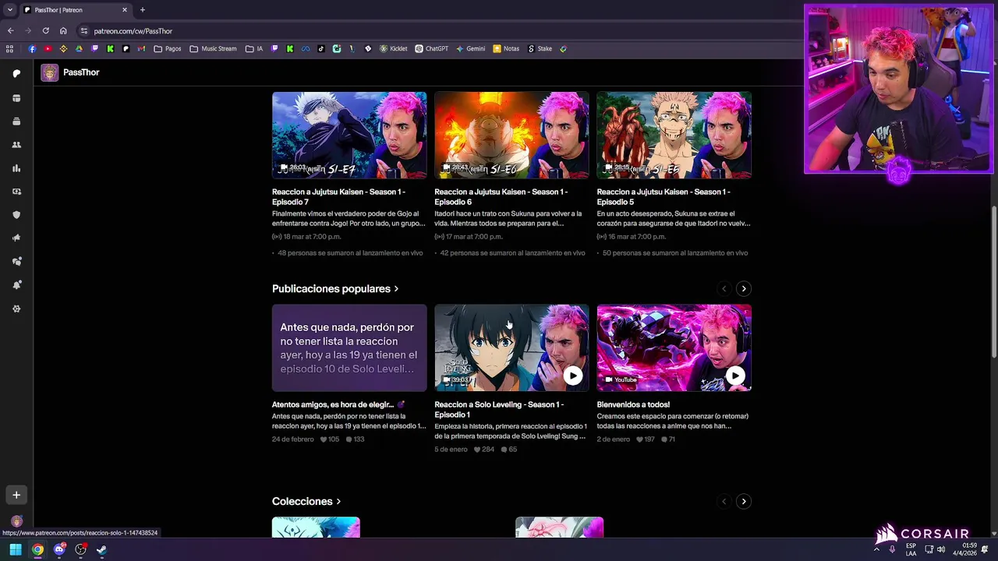Open the profile avatar at sidebar bottom
998x561 pixels.
point(16,520)
